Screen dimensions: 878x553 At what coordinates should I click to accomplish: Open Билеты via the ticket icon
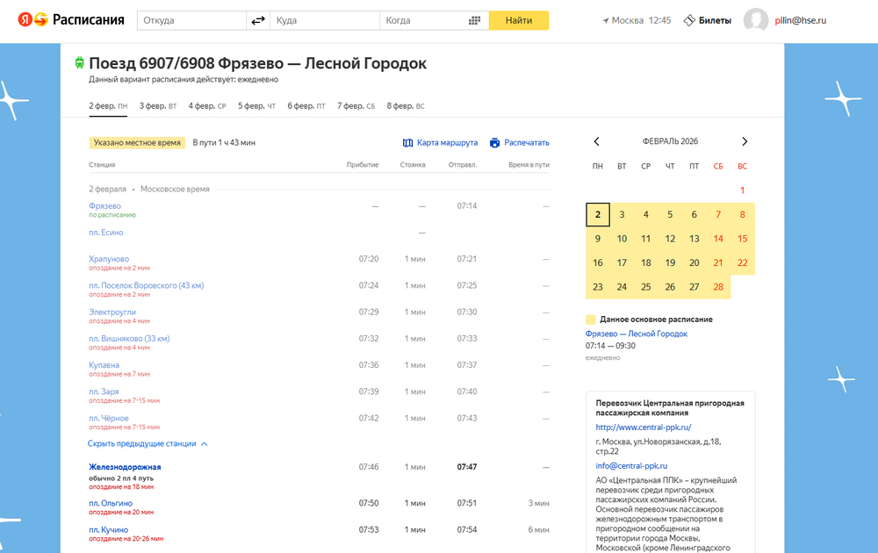(689, 20)
